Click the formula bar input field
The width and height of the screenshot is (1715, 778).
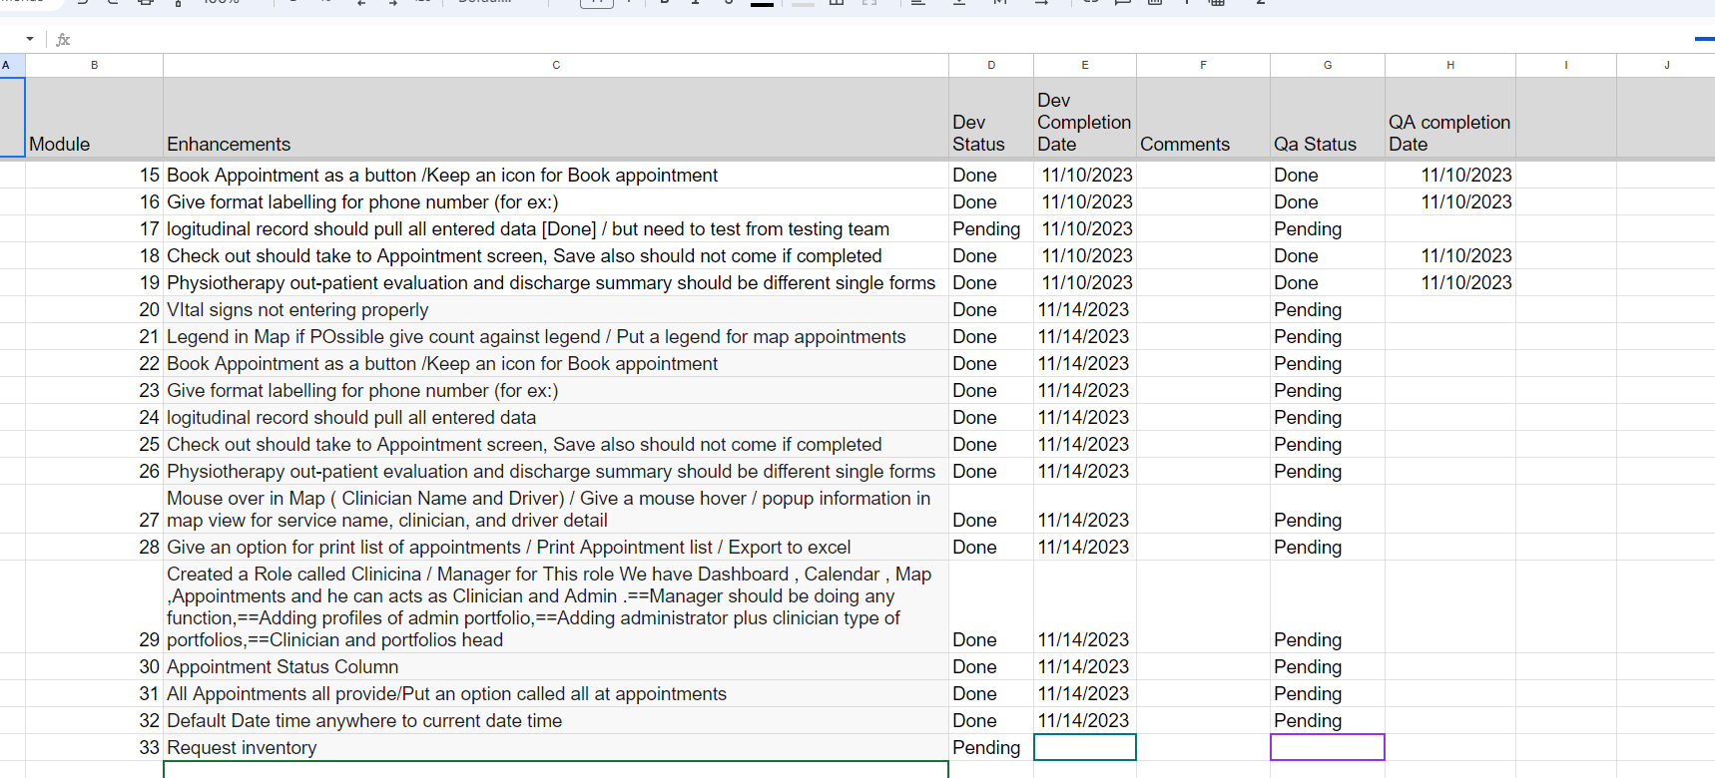point(799,39)
